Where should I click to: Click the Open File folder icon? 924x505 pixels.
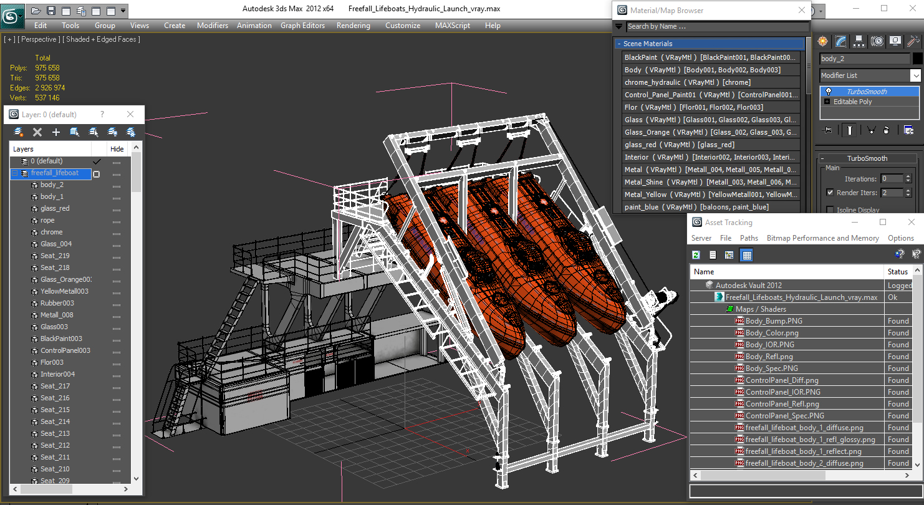point(36,11)
